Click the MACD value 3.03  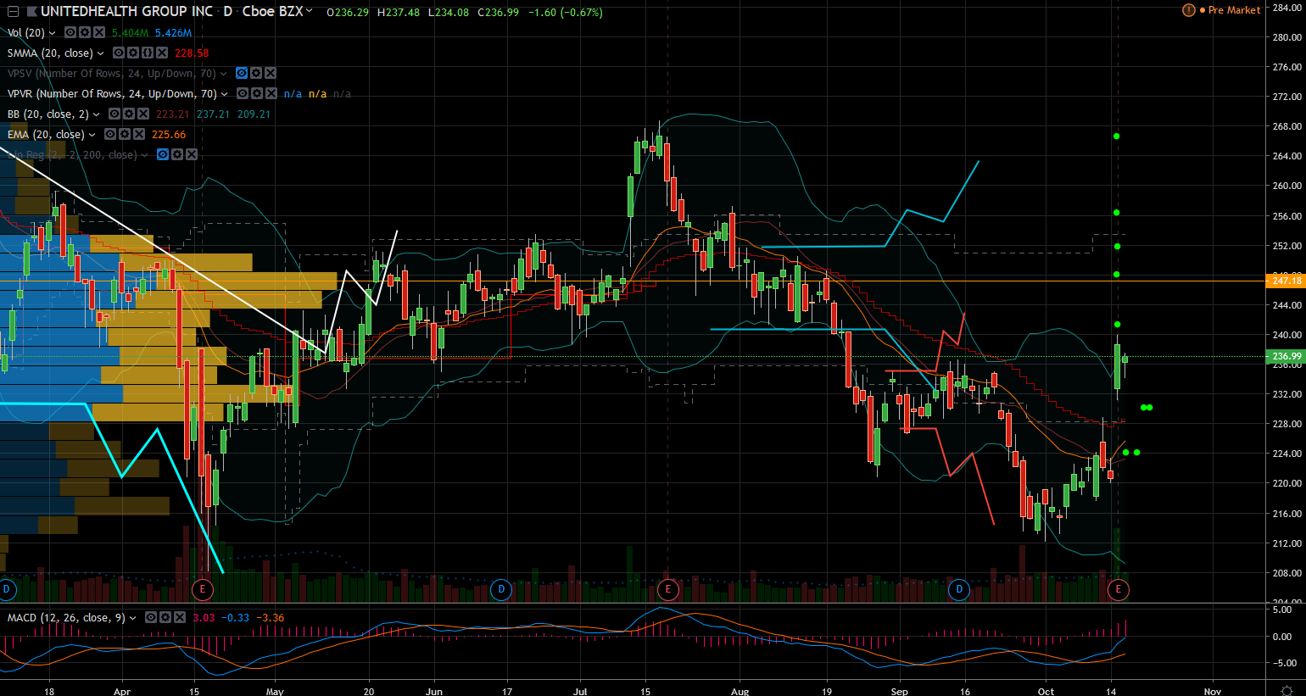(x=204, y=618)
